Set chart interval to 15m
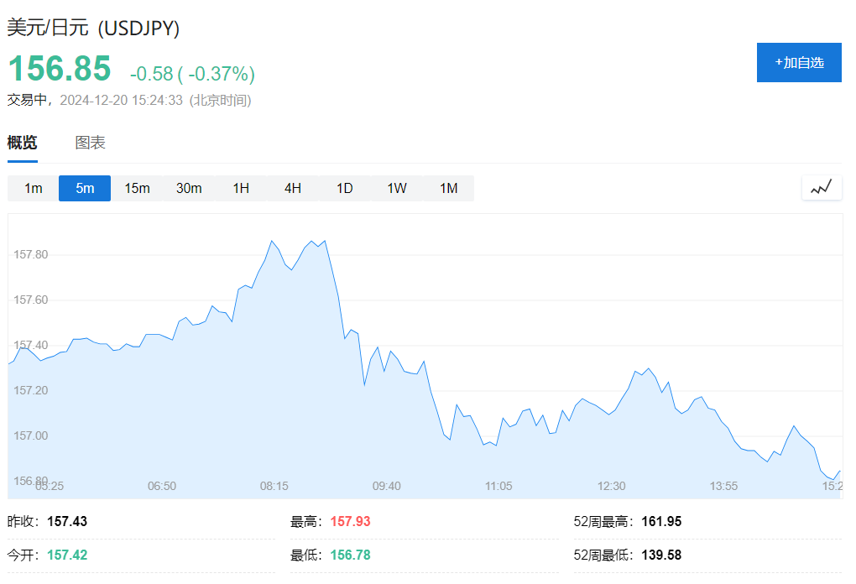This screenshot has height=584, width=856. (x=137, y=188)
